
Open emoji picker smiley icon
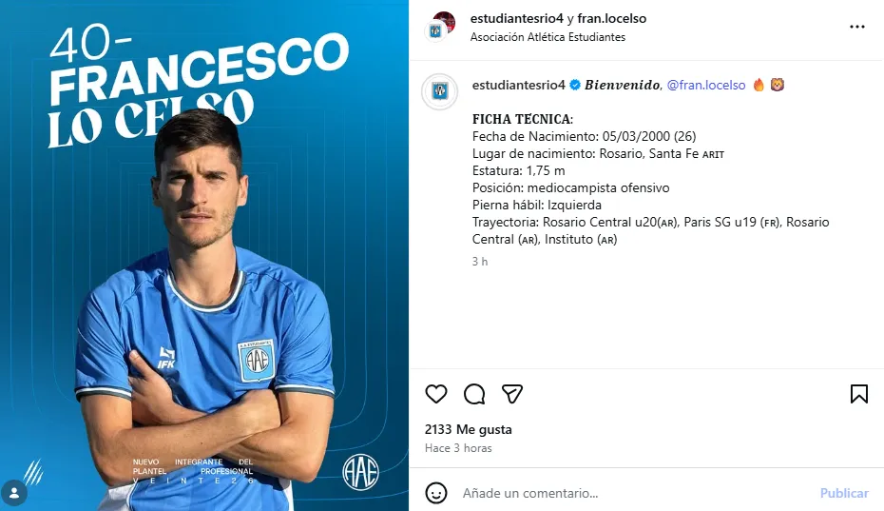(435, 493)
